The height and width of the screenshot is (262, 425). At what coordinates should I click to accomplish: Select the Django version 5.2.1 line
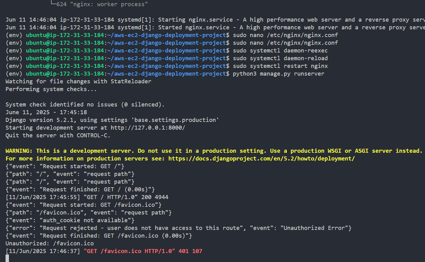click(112, 120)
